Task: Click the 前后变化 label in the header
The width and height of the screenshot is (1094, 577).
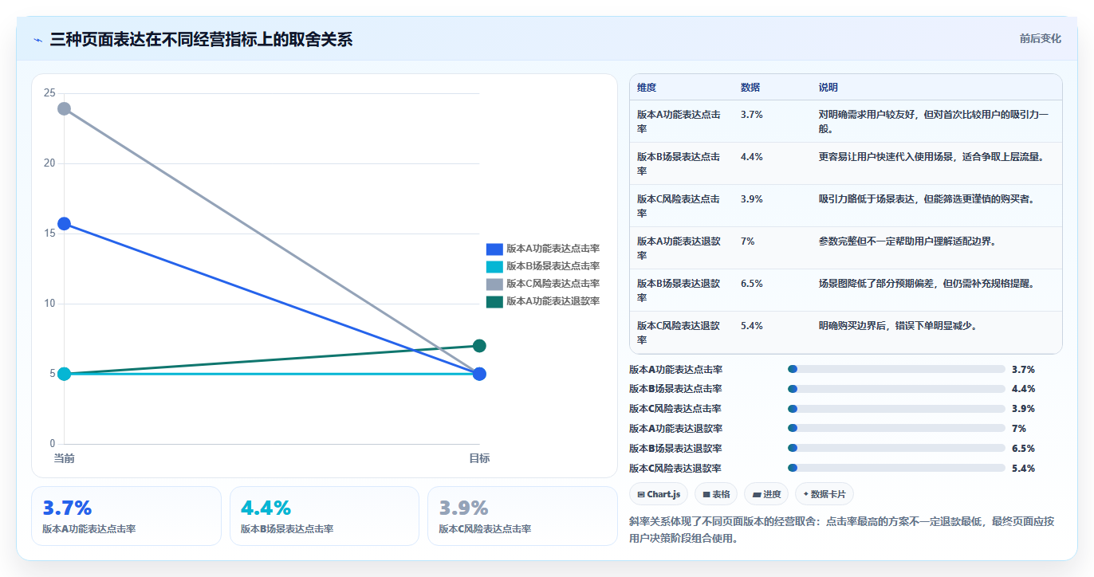Action: 1040,38
